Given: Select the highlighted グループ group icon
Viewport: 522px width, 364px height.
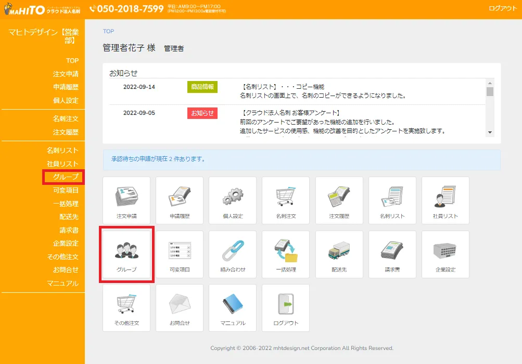Looking at the screenshot, I should pos(126,254).
